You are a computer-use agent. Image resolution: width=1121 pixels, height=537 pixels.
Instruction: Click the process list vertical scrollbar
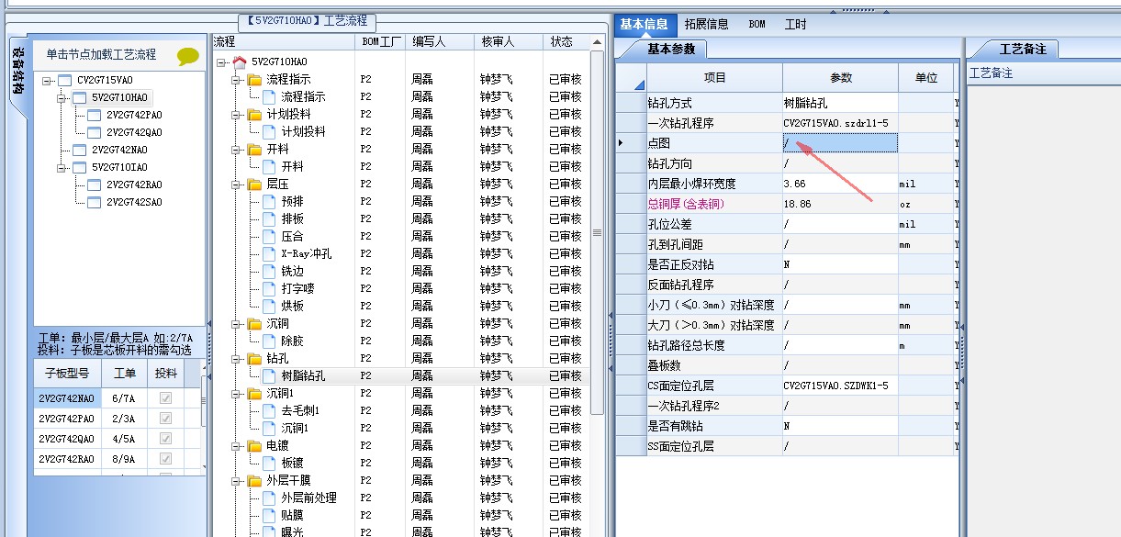coord(598,231)
